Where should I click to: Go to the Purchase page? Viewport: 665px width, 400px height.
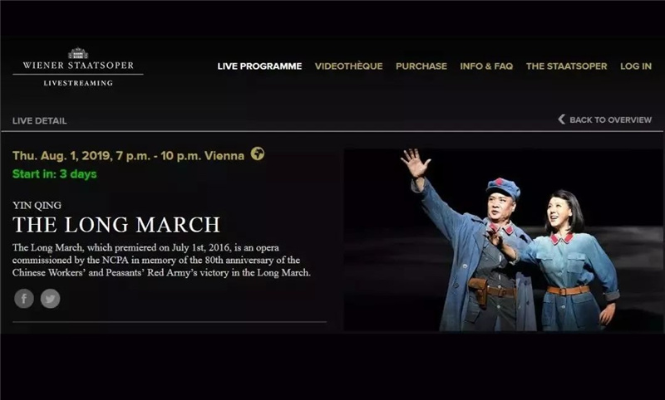[x=421, y=66]
